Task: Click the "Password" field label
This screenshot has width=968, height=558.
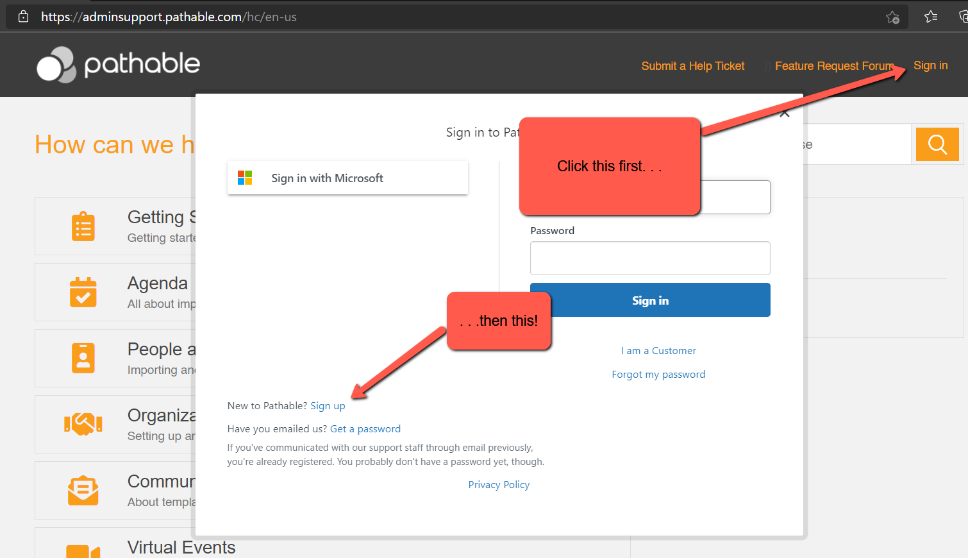Action: pyautogui.click(x=553, y=231)
